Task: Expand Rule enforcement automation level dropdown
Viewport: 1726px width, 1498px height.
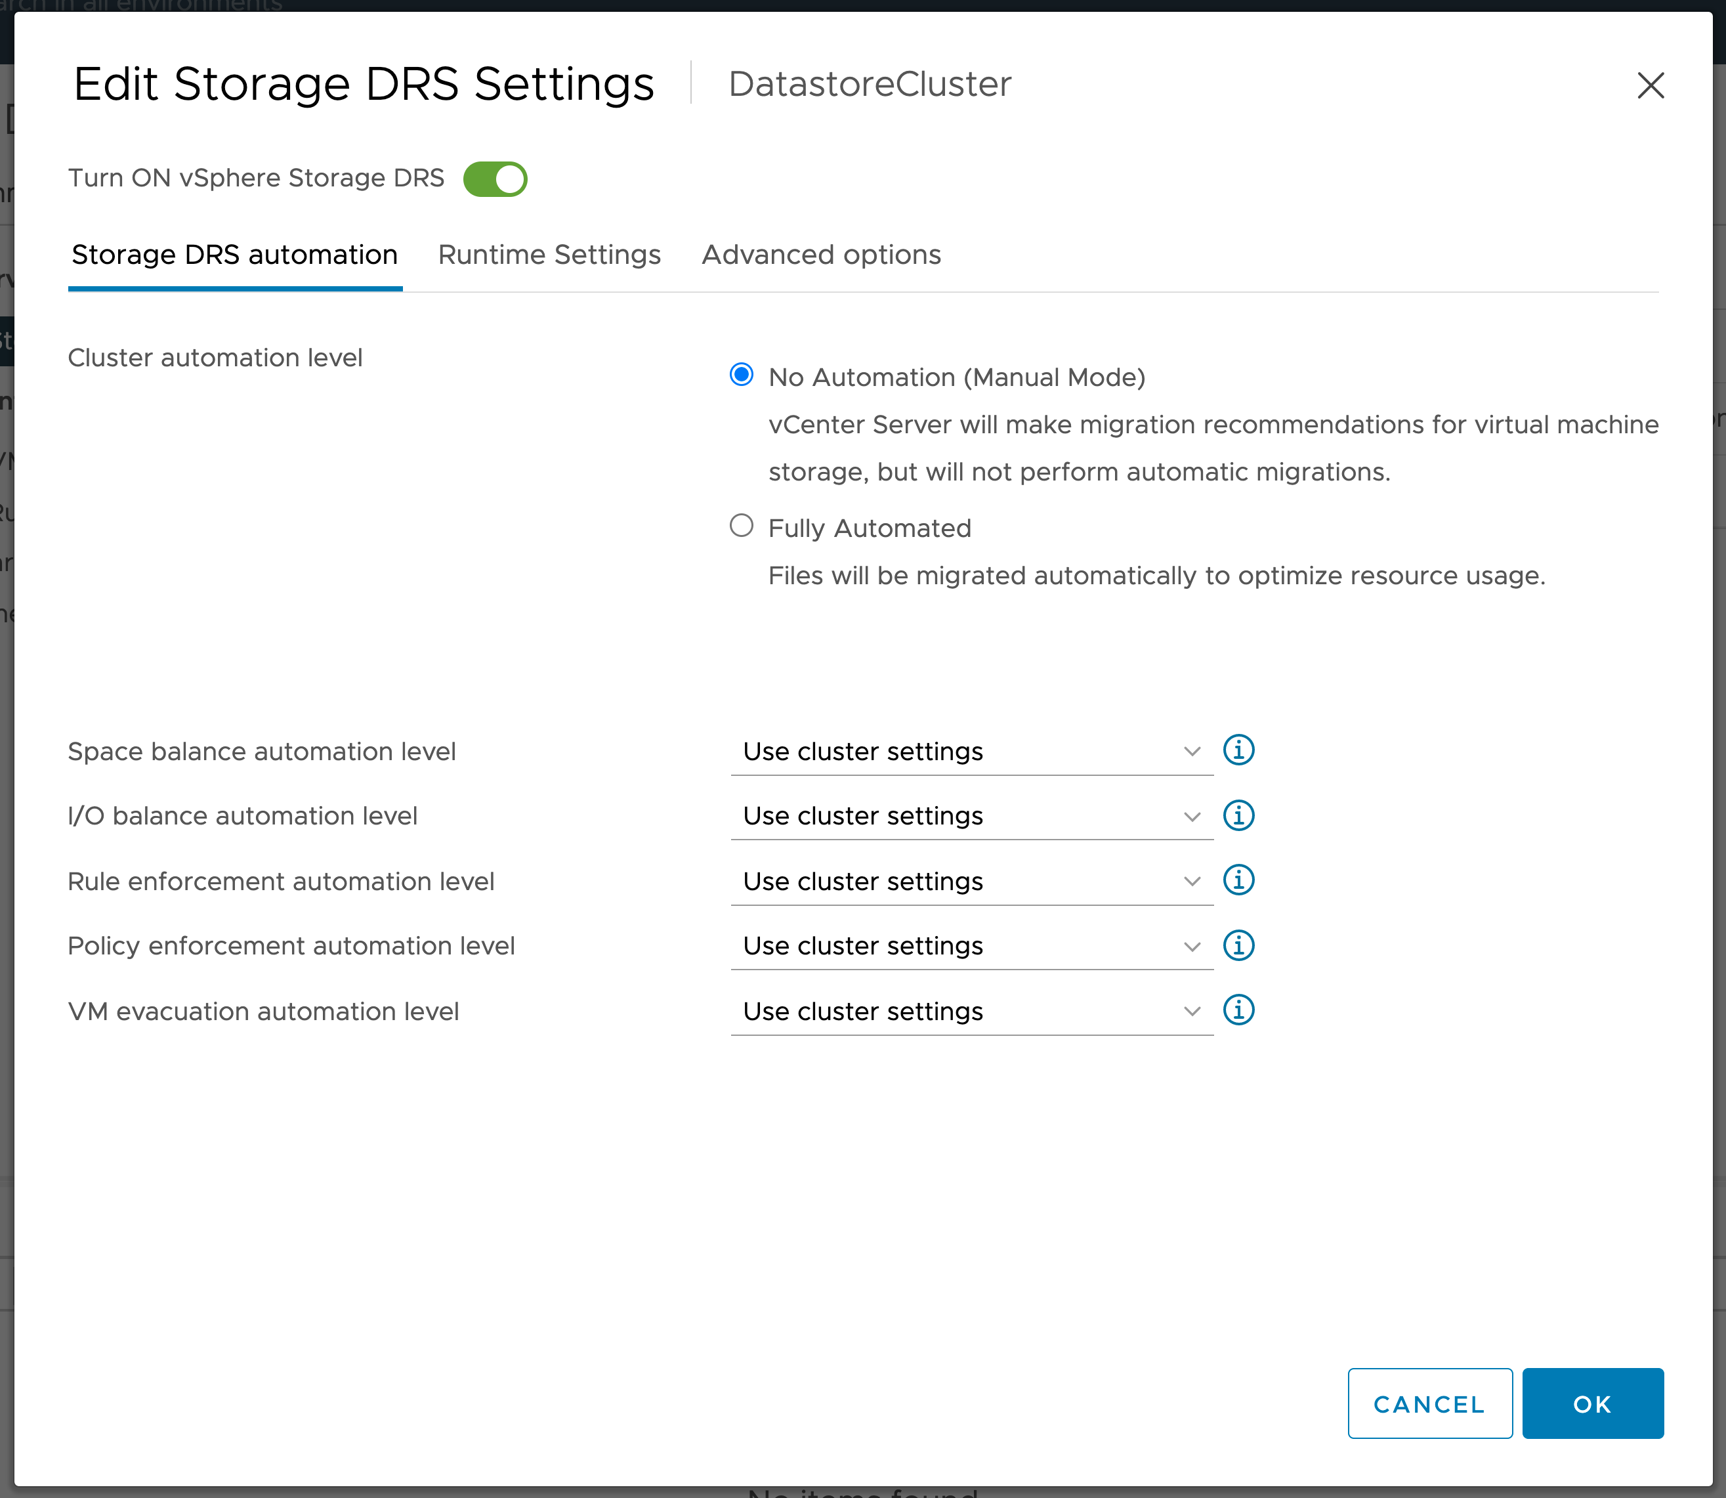Action: 971,881
